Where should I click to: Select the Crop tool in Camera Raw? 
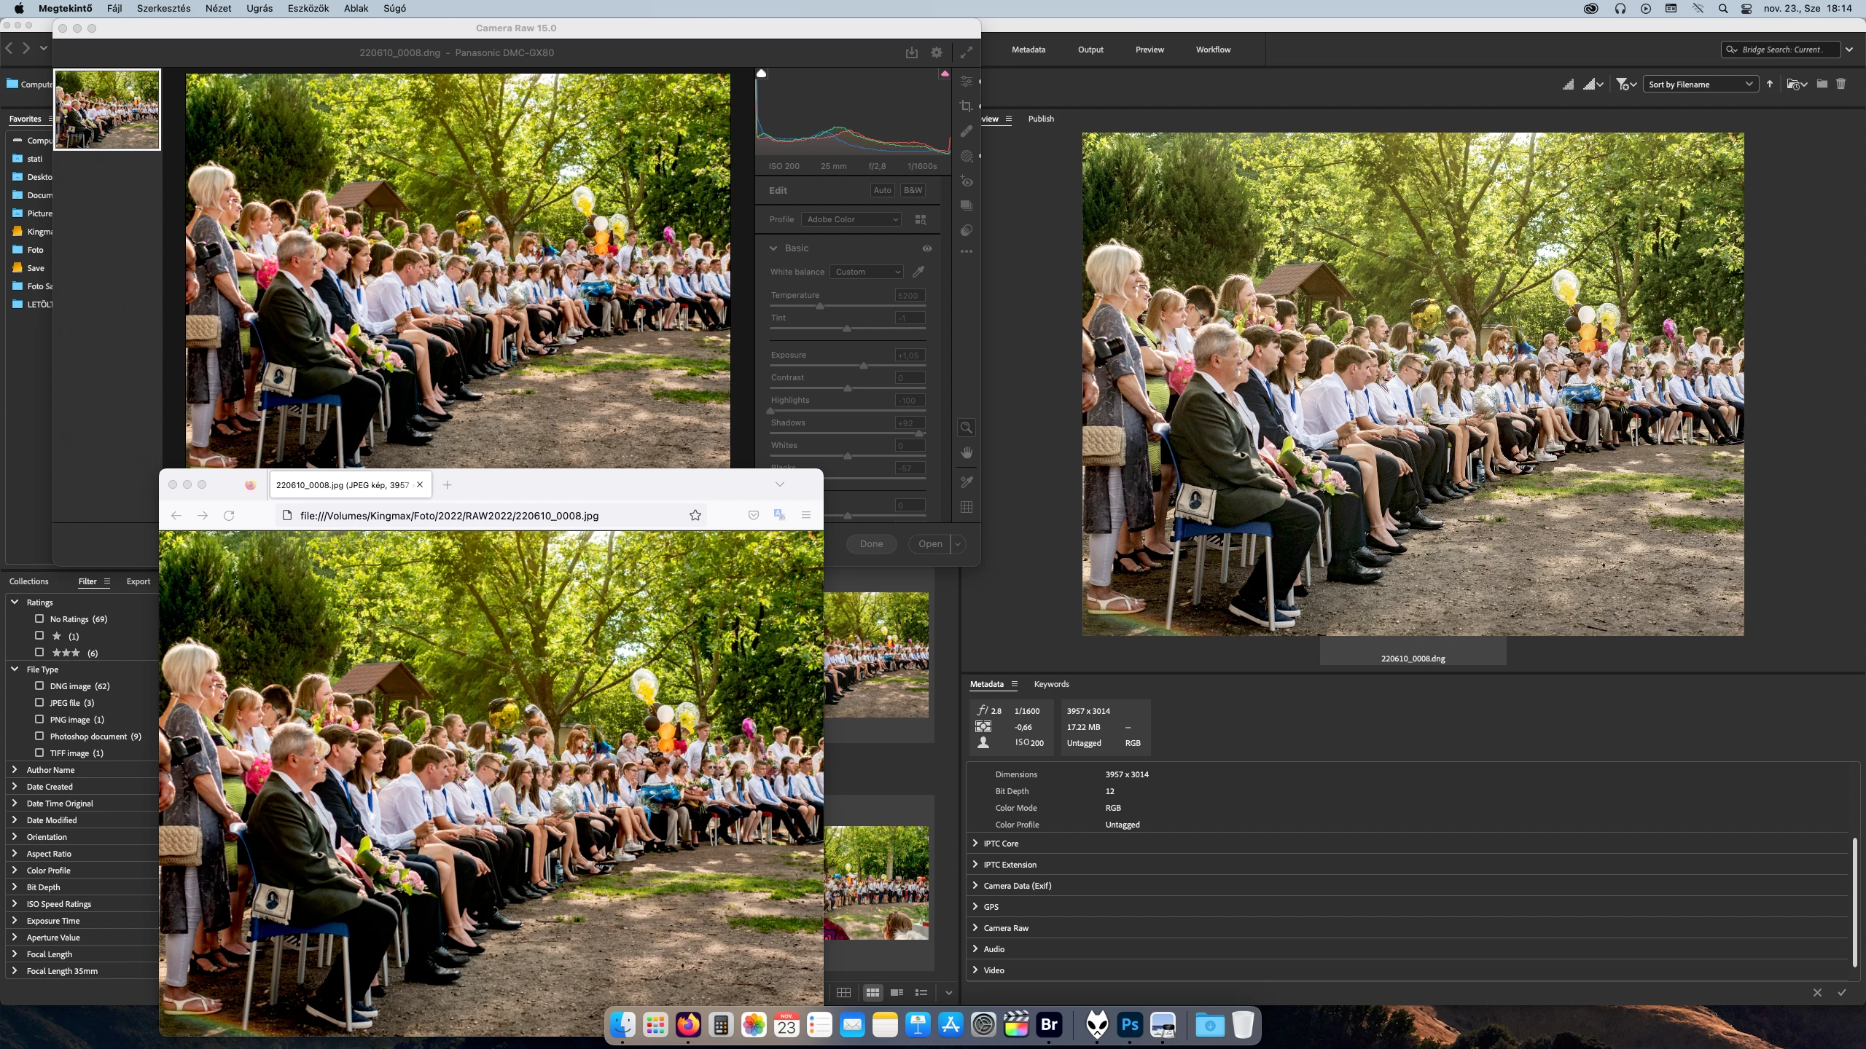pos(966,106)
